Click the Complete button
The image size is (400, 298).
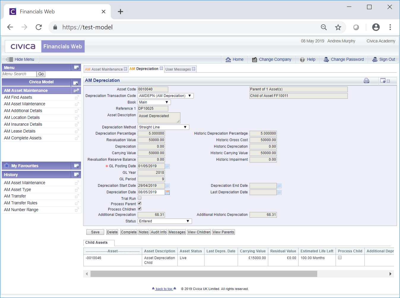point(129,232)
